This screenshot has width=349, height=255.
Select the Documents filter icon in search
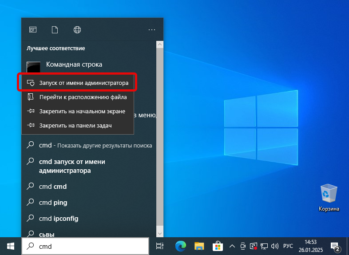point(55,30)
